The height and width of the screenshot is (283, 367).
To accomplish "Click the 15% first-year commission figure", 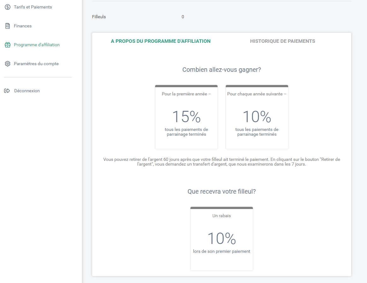I will (x=186, y=116).
